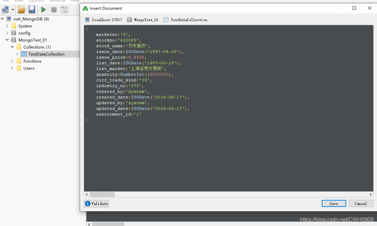Expand the System folder node
The image size is (377, 226).
point(7,26)
